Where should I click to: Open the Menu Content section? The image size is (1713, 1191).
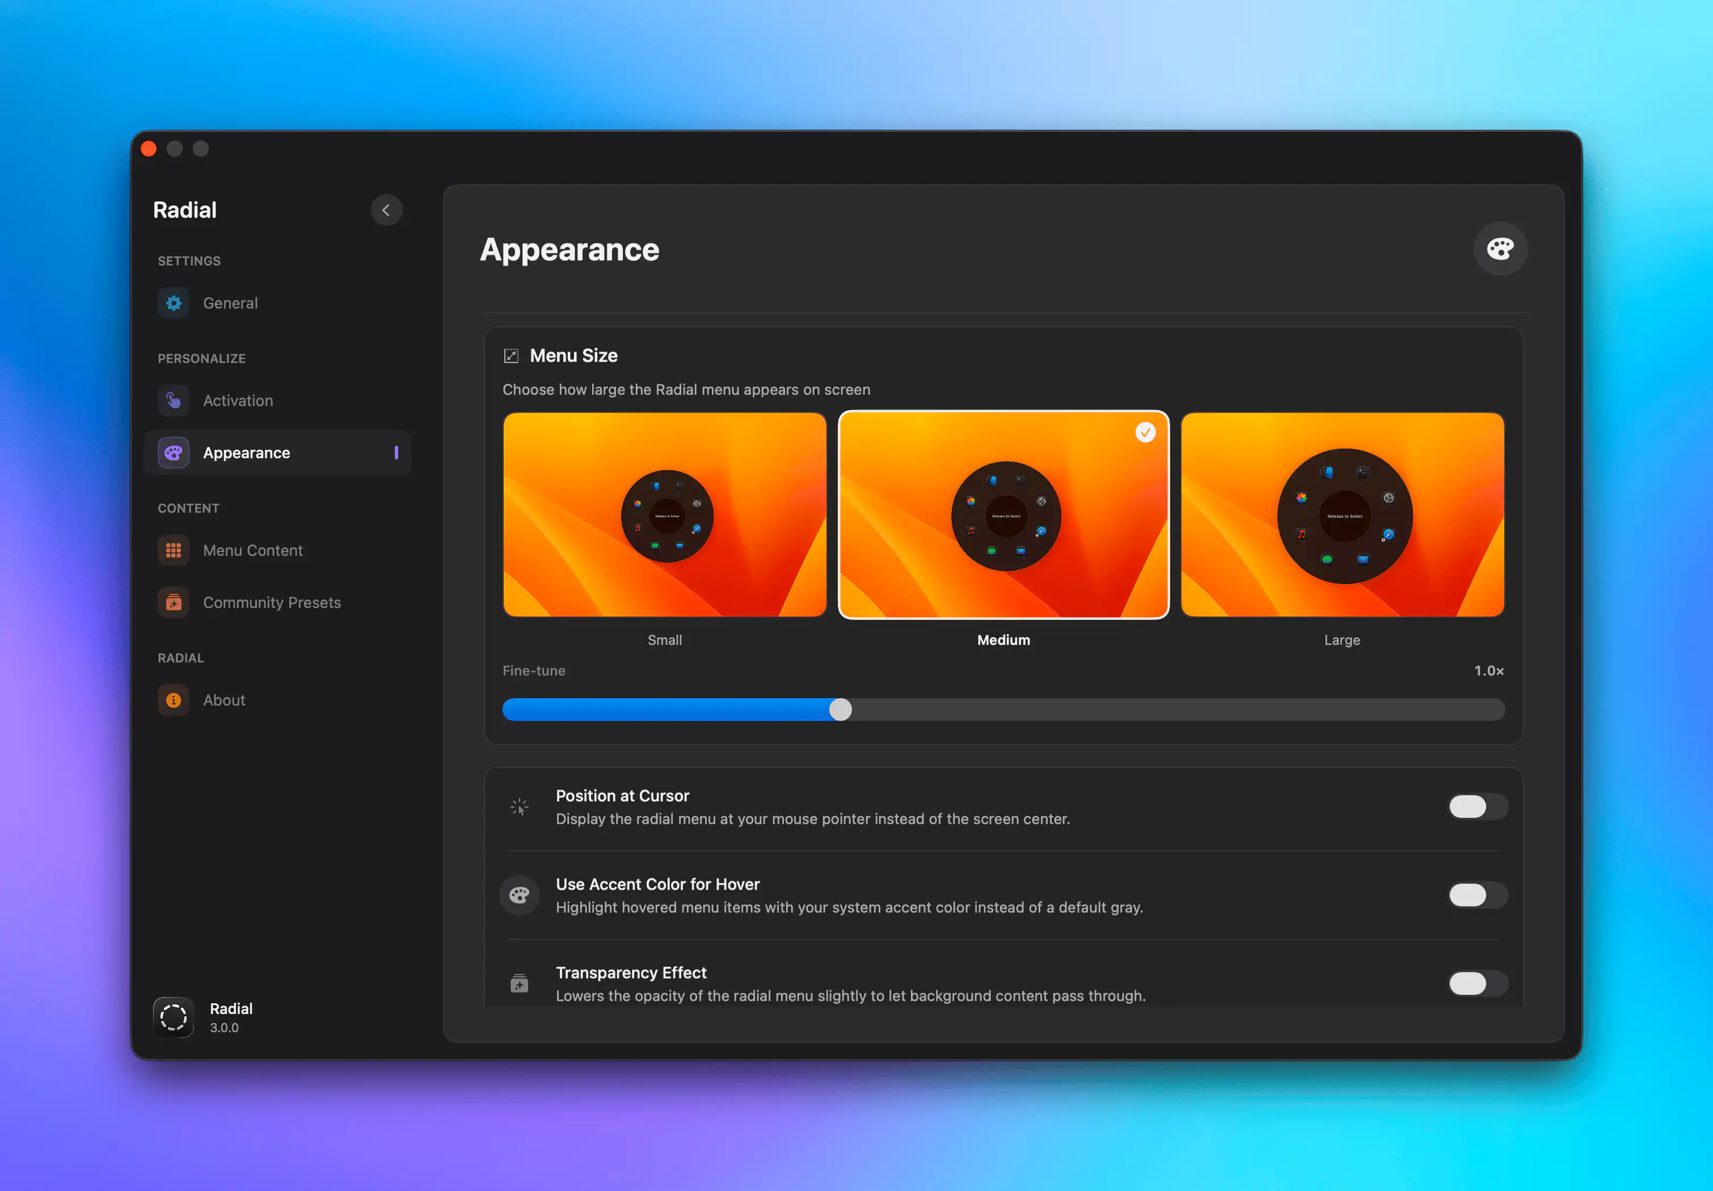pos(253,550)
